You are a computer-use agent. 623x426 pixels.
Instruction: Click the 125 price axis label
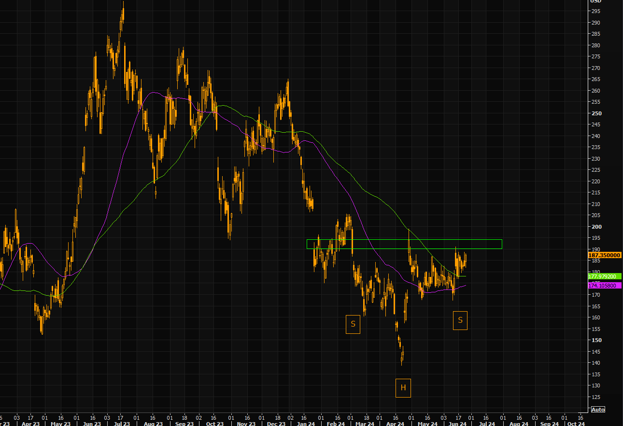coord(596,397)
